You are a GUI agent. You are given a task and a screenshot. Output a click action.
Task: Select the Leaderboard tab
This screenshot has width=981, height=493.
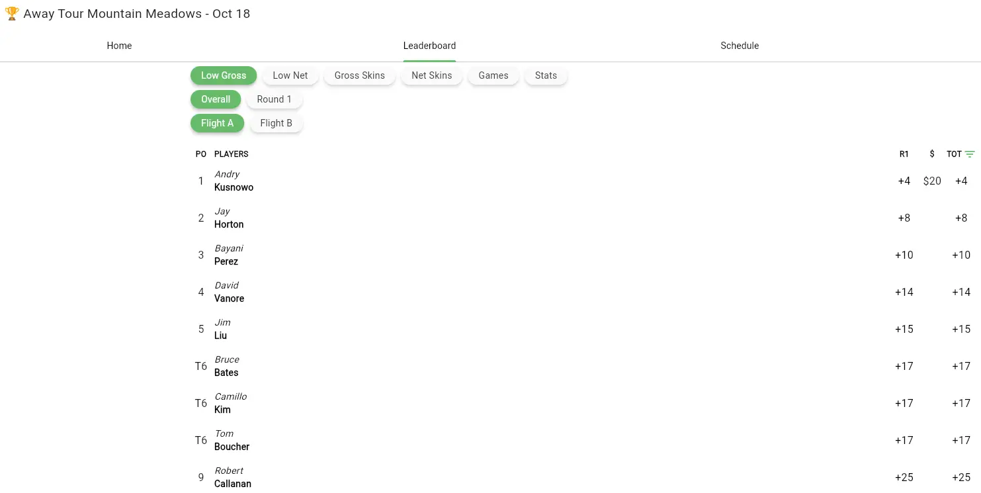(429, 46)
